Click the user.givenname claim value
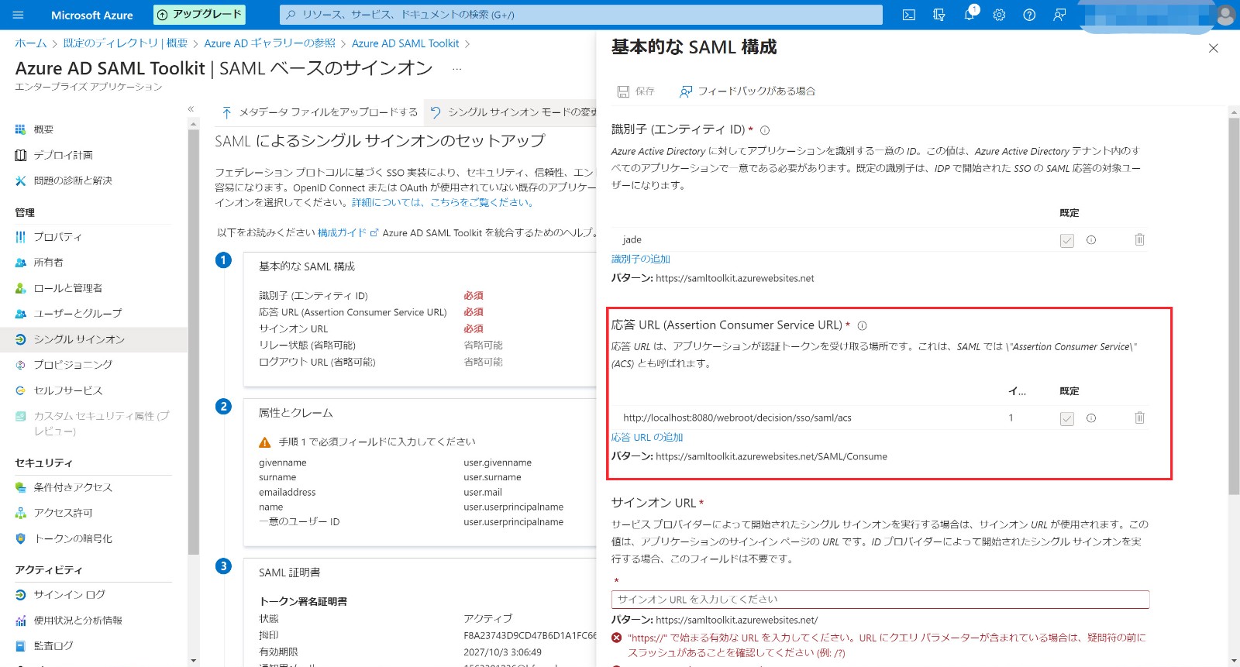This screenshot has width=1240, height=667. (498, 462)
